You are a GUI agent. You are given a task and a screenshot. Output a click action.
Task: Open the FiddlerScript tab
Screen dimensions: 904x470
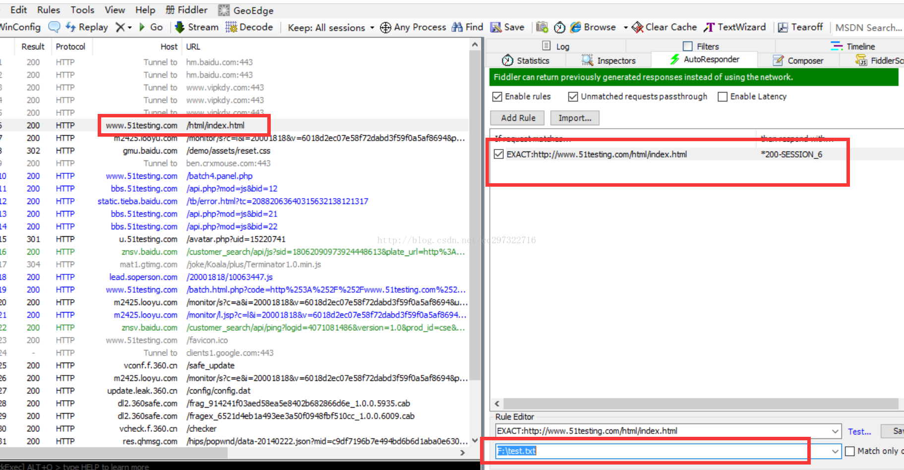879,60
